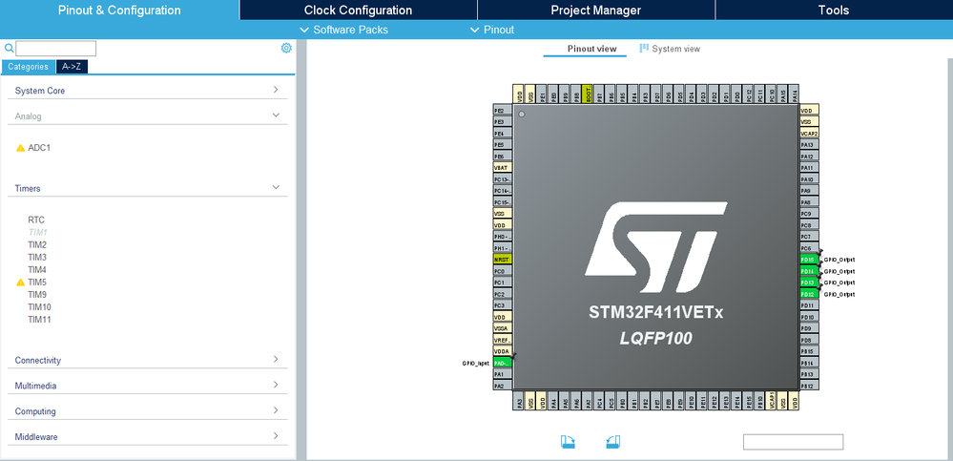Click green pin PD15 on chip
This screenshot has height=461, width=953.
click(x=809, y=260)
